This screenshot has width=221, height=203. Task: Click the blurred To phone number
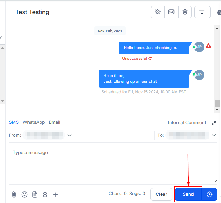[187, 135]
